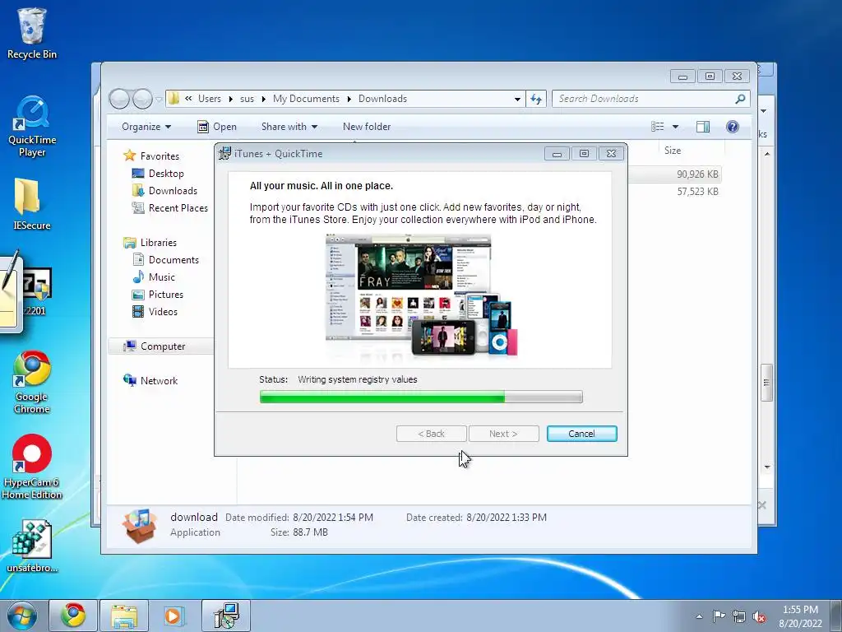Click the search magnifier icon
The width and height of the screenshot is (842, 632).
741,99
